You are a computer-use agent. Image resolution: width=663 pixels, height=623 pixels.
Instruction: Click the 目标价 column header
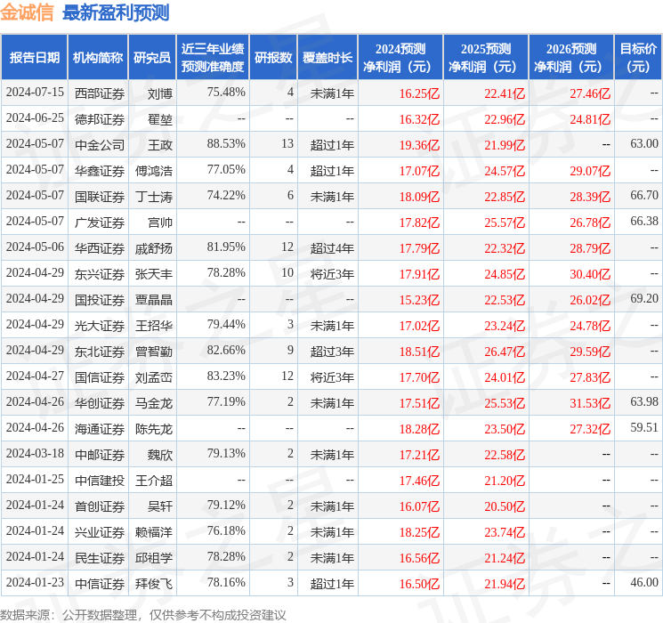(638, 58)
